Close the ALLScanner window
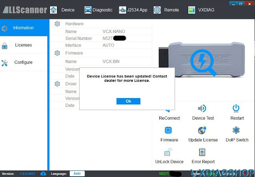255x177 pixels. pos(249,4)
